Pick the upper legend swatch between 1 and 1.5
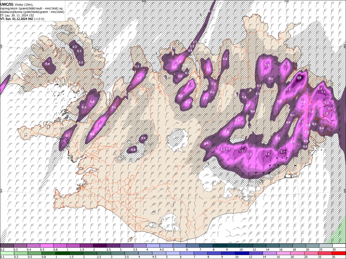This screenshot has width=346, height=259. (x=73, y=246)
